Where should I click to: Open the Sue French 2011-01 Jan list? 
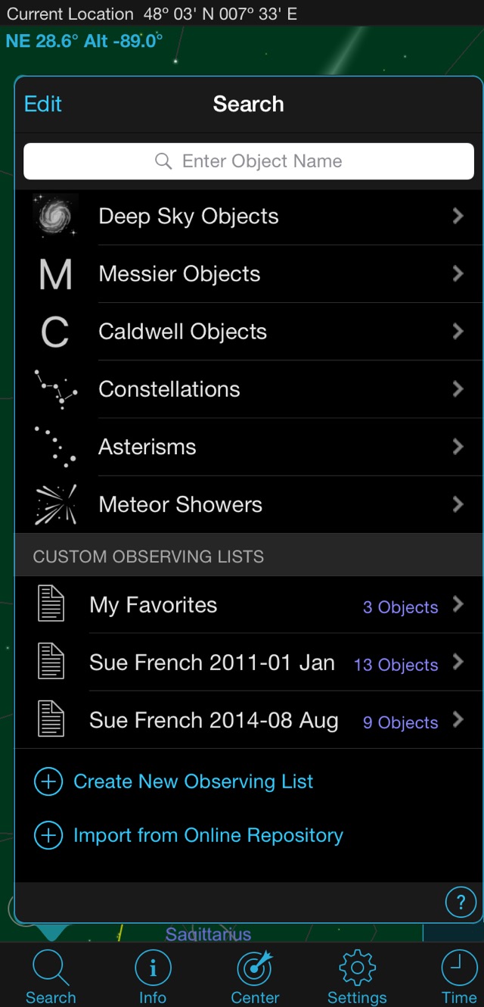coord(212,662)
